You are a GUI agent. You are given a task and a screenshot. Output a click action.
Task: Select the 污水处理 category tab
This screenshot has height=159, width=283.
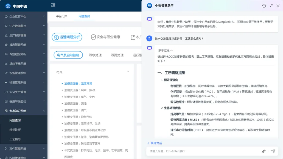[x=95, y=55]
